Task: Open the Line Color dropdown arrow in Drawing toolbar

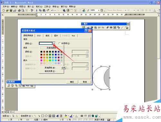Action: pyautogui.click(x=73, y=116)
